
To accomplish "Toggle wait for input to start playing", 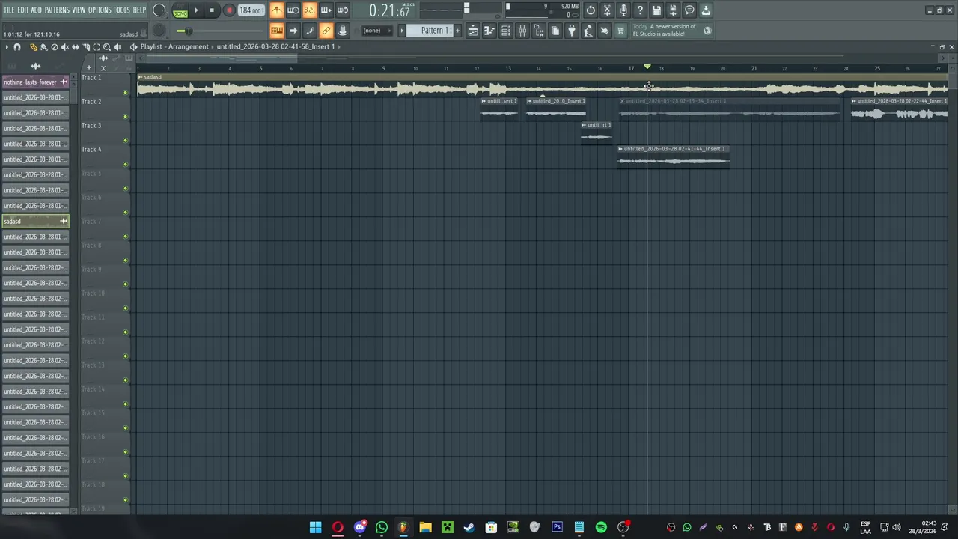I will point(293,10).
